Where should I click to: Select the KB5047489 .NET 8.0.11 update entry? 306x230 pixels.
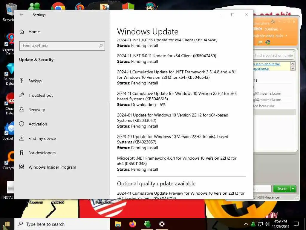(x=167, y=58)
